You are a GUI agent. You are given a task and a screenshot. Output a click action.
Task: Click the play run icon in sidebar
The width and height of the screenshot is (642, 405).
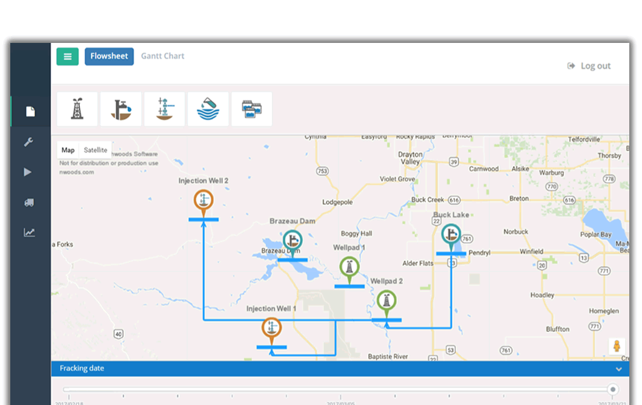[28, 172]
